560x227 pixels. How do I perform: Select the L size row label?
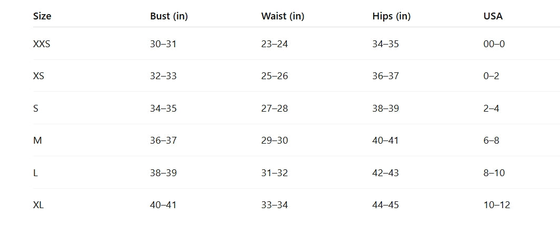(x=35, y=173)
